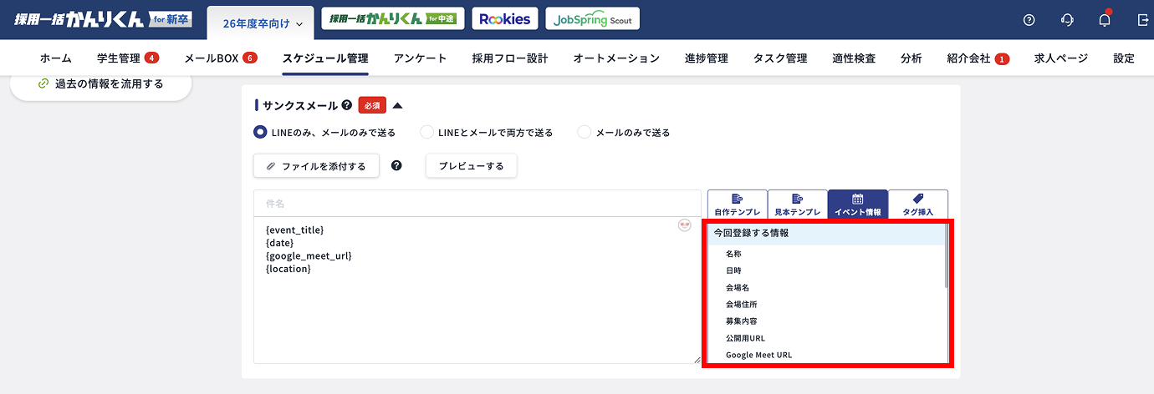Select LINEのみ、メールのみで送る radio option

(260, 132)
